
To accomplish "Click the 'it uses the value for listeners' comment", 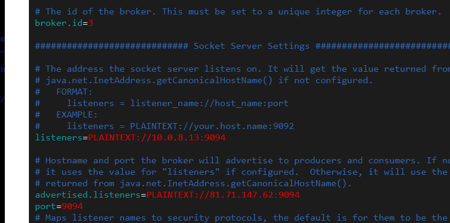I will (243, 172).
